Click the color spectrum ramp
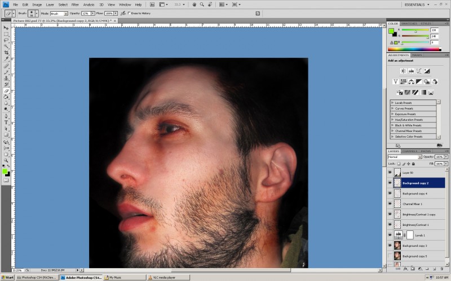This screenshot has height=281, width=451. pos(414,49)
